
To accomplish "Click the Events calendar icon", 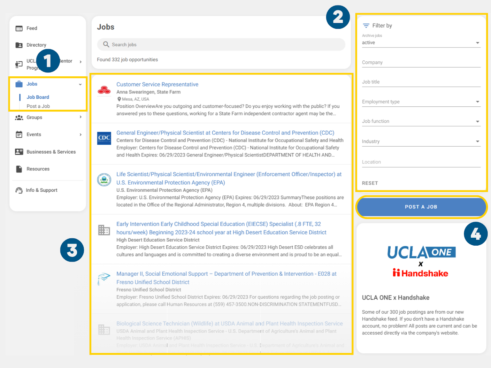I will click(x=19, y=134).
